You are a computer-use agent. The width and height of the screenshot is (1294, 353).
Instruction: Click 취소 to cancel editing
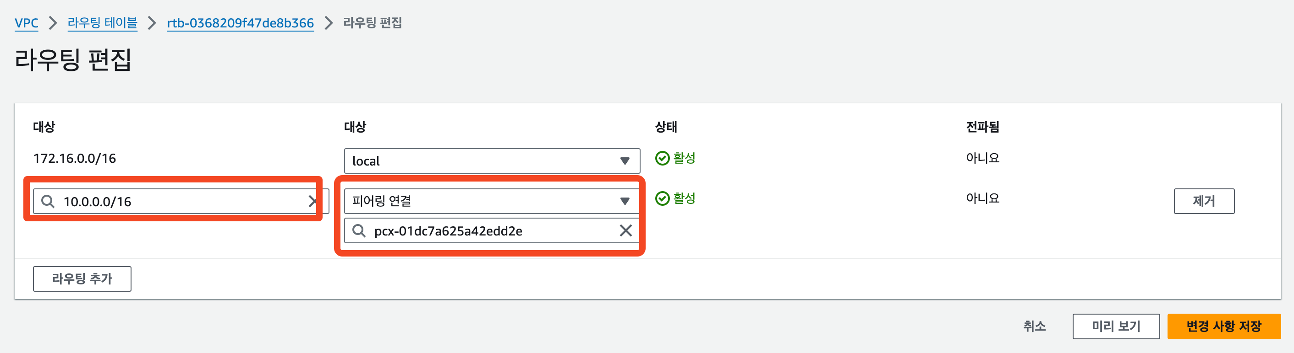point(1034,326)
